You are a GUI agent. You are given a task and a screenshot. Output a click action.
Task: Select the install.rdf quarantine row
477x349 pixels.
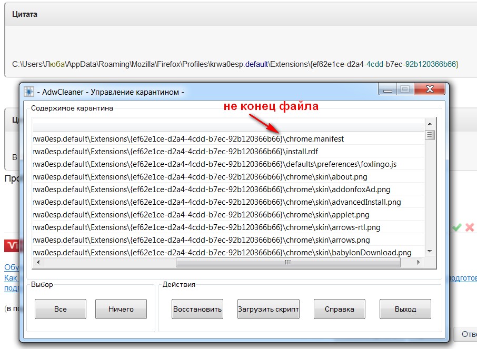[x=228, y=152]
